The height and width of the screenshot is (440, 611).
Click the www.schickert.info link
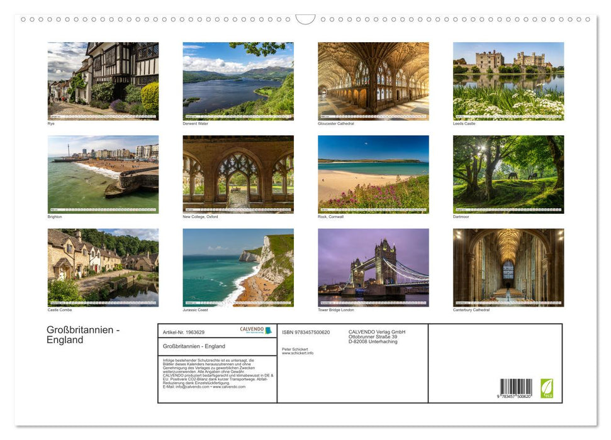pyautogui.click(x=298, y=353)
